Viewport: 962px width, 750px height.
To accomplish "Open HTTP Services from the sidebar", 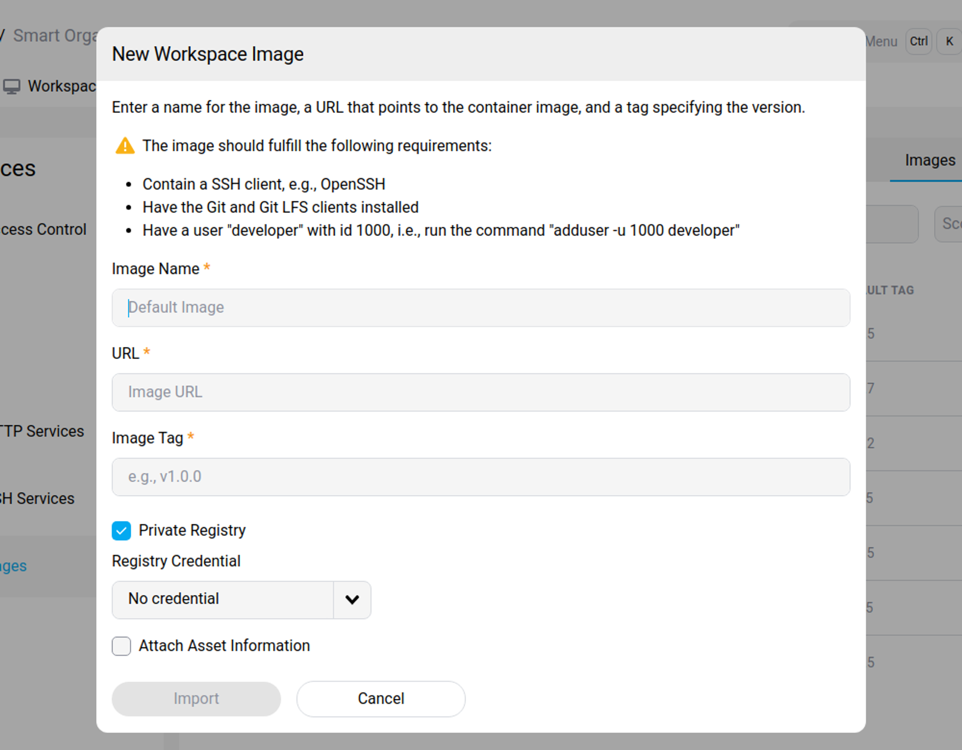I will 42,431.
